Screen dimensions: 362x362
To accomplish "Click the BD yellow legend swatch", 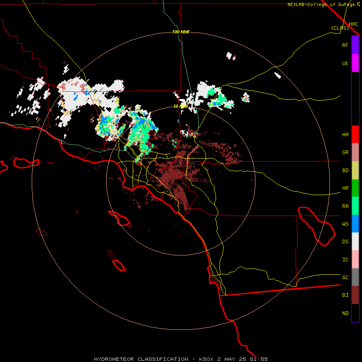I will (x=355, y=170).
